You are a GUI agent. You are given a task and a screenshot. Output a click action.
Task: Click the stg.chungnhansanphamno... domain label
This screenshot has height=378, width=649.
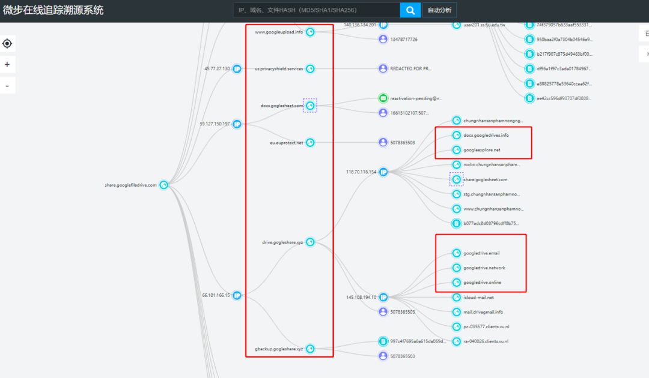(492, 194)
